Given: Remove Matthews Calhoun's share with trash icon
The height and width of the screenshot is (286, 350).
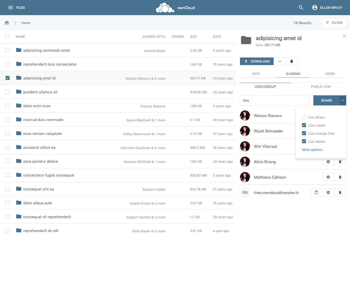Looking at the screenshot, I should pyautogui.click(x=340, y=177).
